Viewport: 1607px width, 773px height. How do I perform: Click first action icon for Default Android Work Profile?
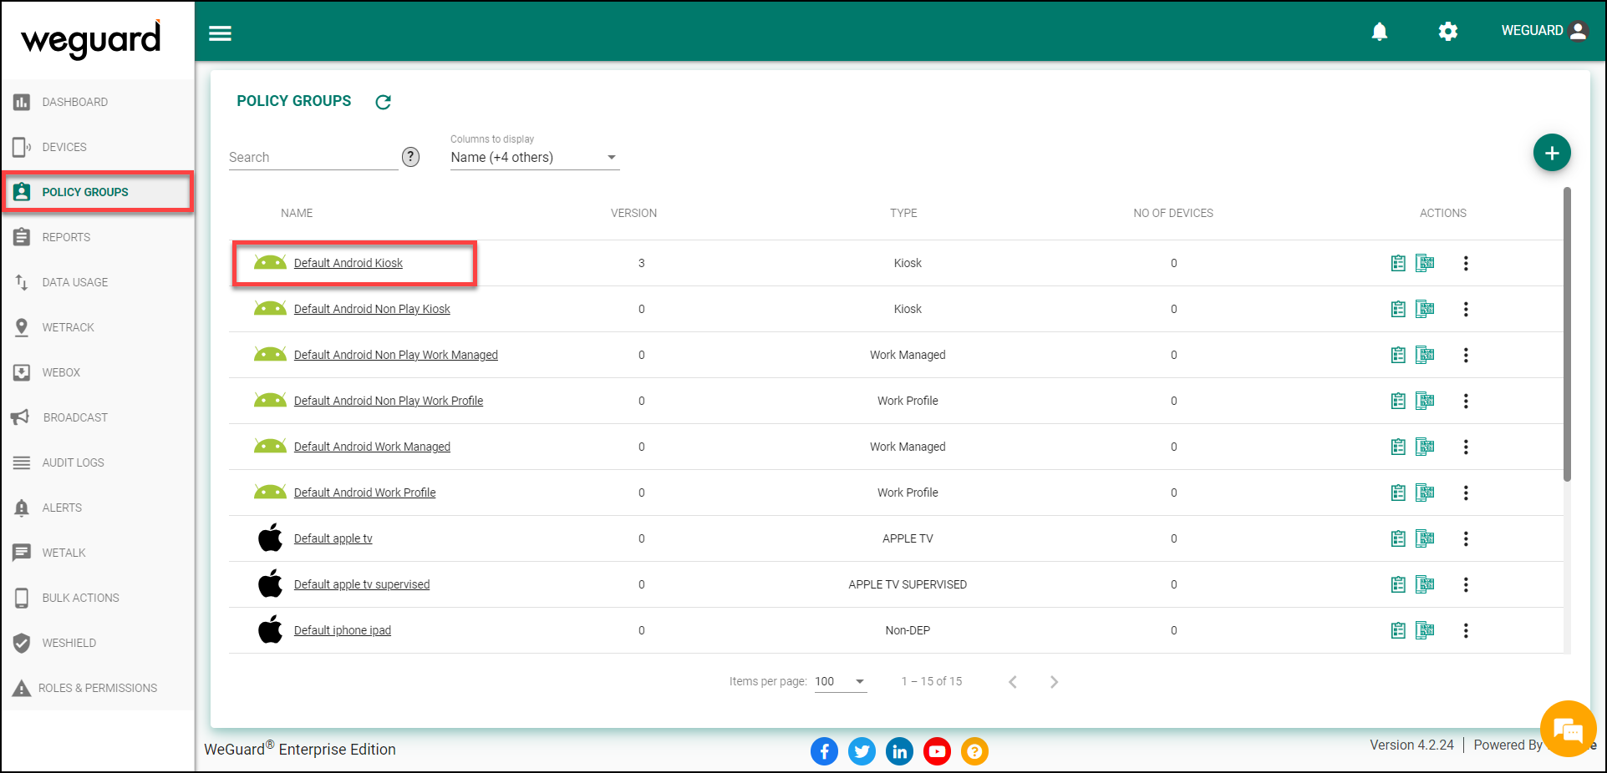pos(1398,493)
